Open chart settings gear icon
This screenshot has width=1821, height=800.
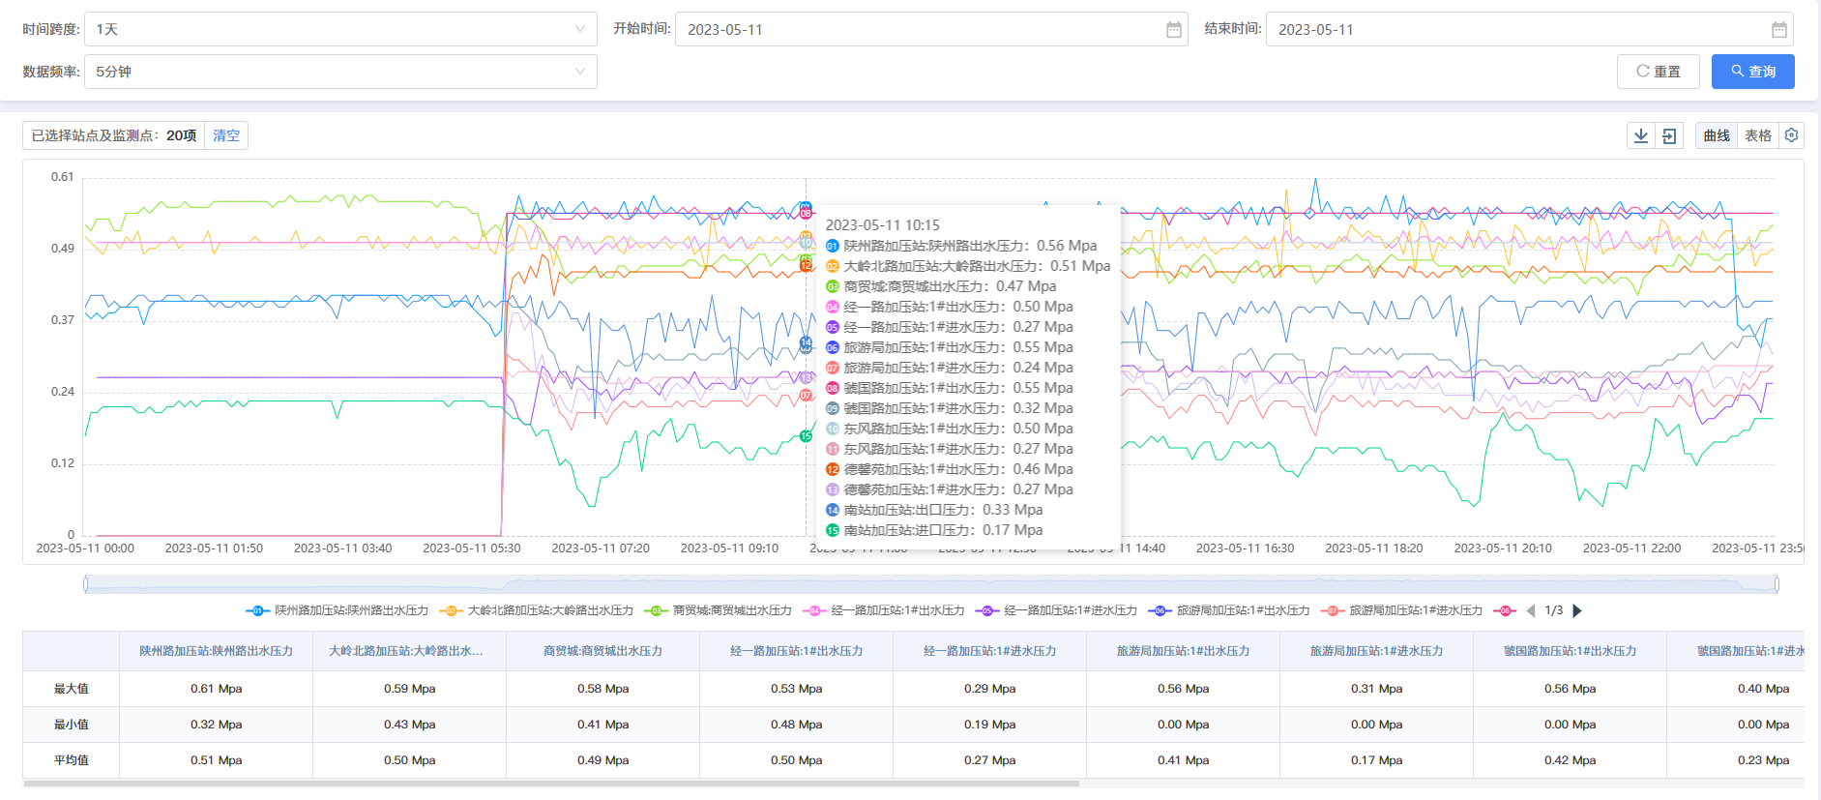pos(1791,135)
